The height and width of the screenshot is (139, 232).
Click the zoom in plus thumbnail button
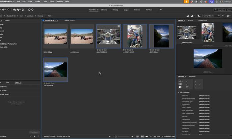(x=132, y=137)
